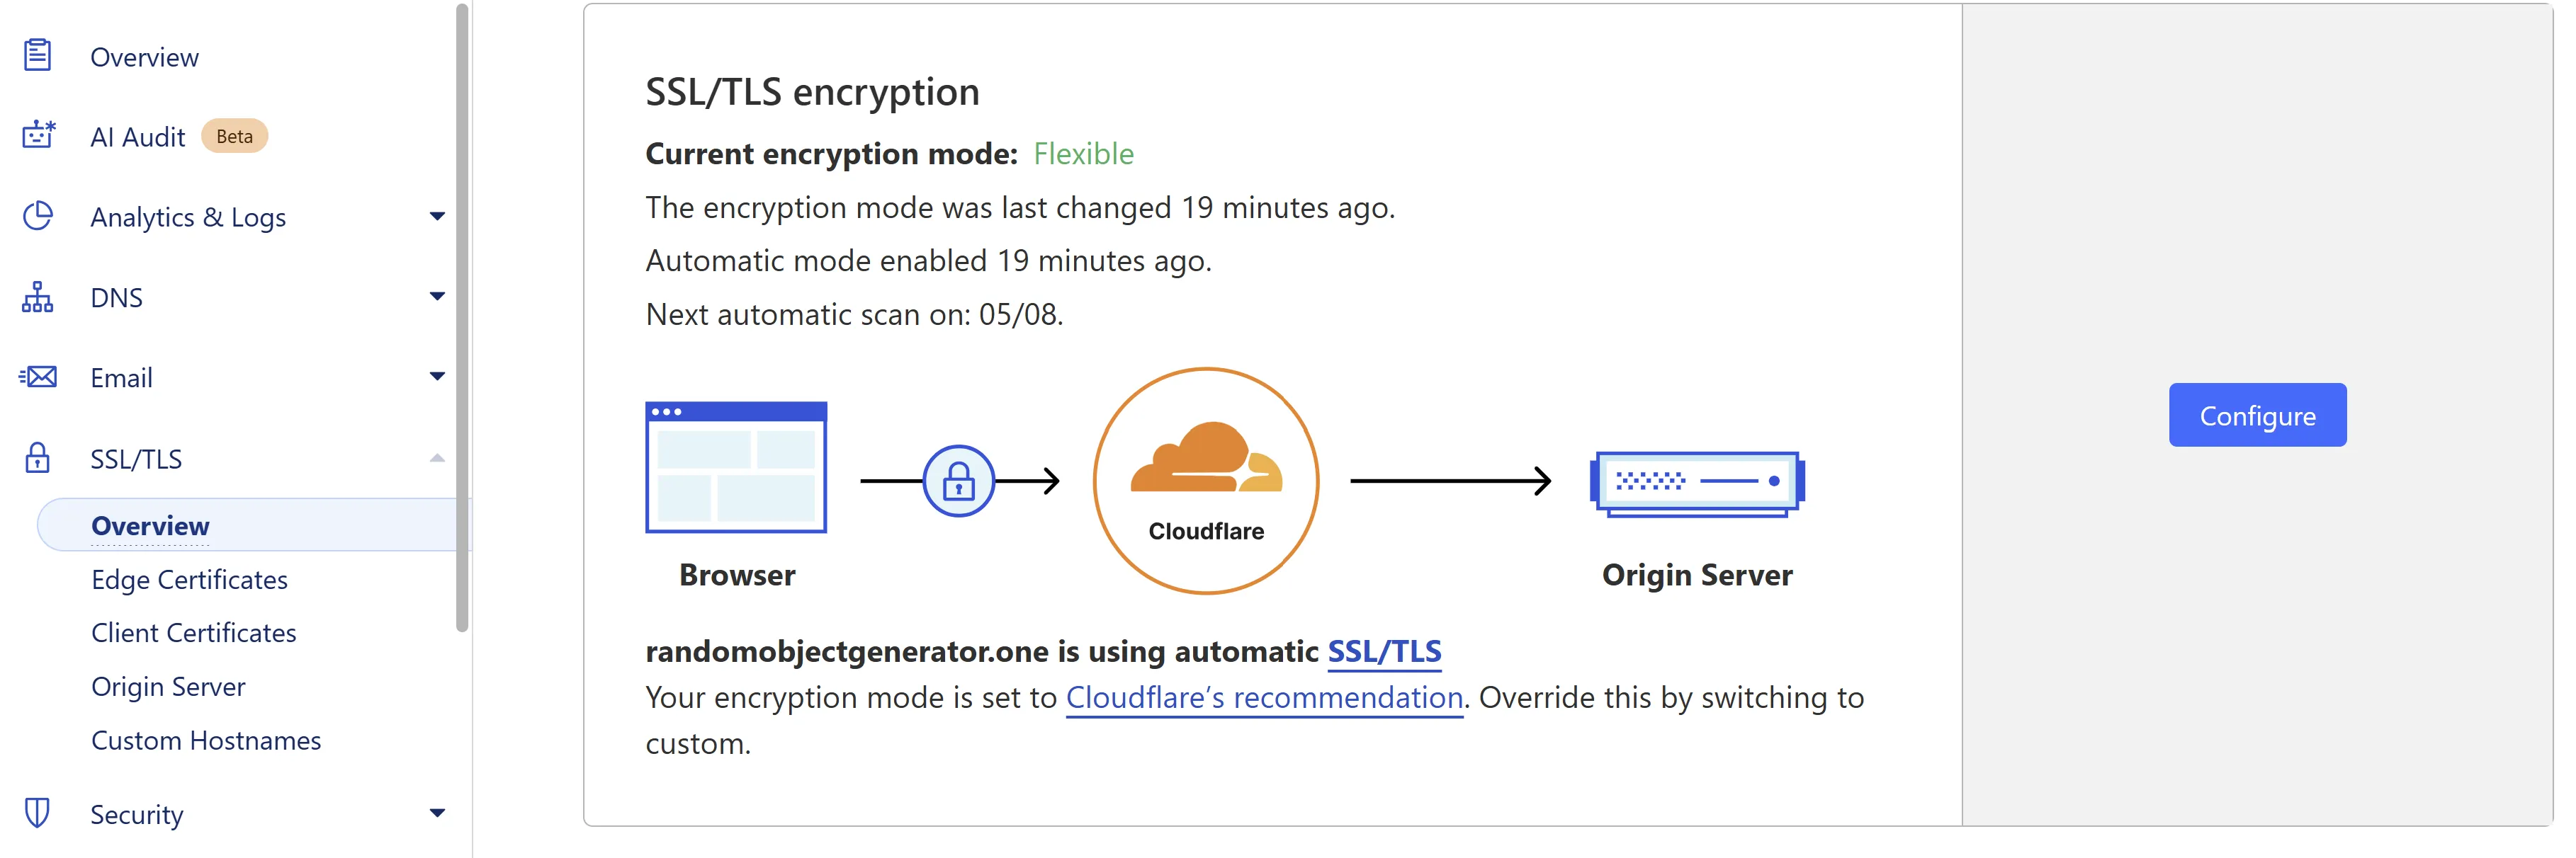The image size is (2576, 858).
Task: Click the Security shield icon
Action: [37, 812]
